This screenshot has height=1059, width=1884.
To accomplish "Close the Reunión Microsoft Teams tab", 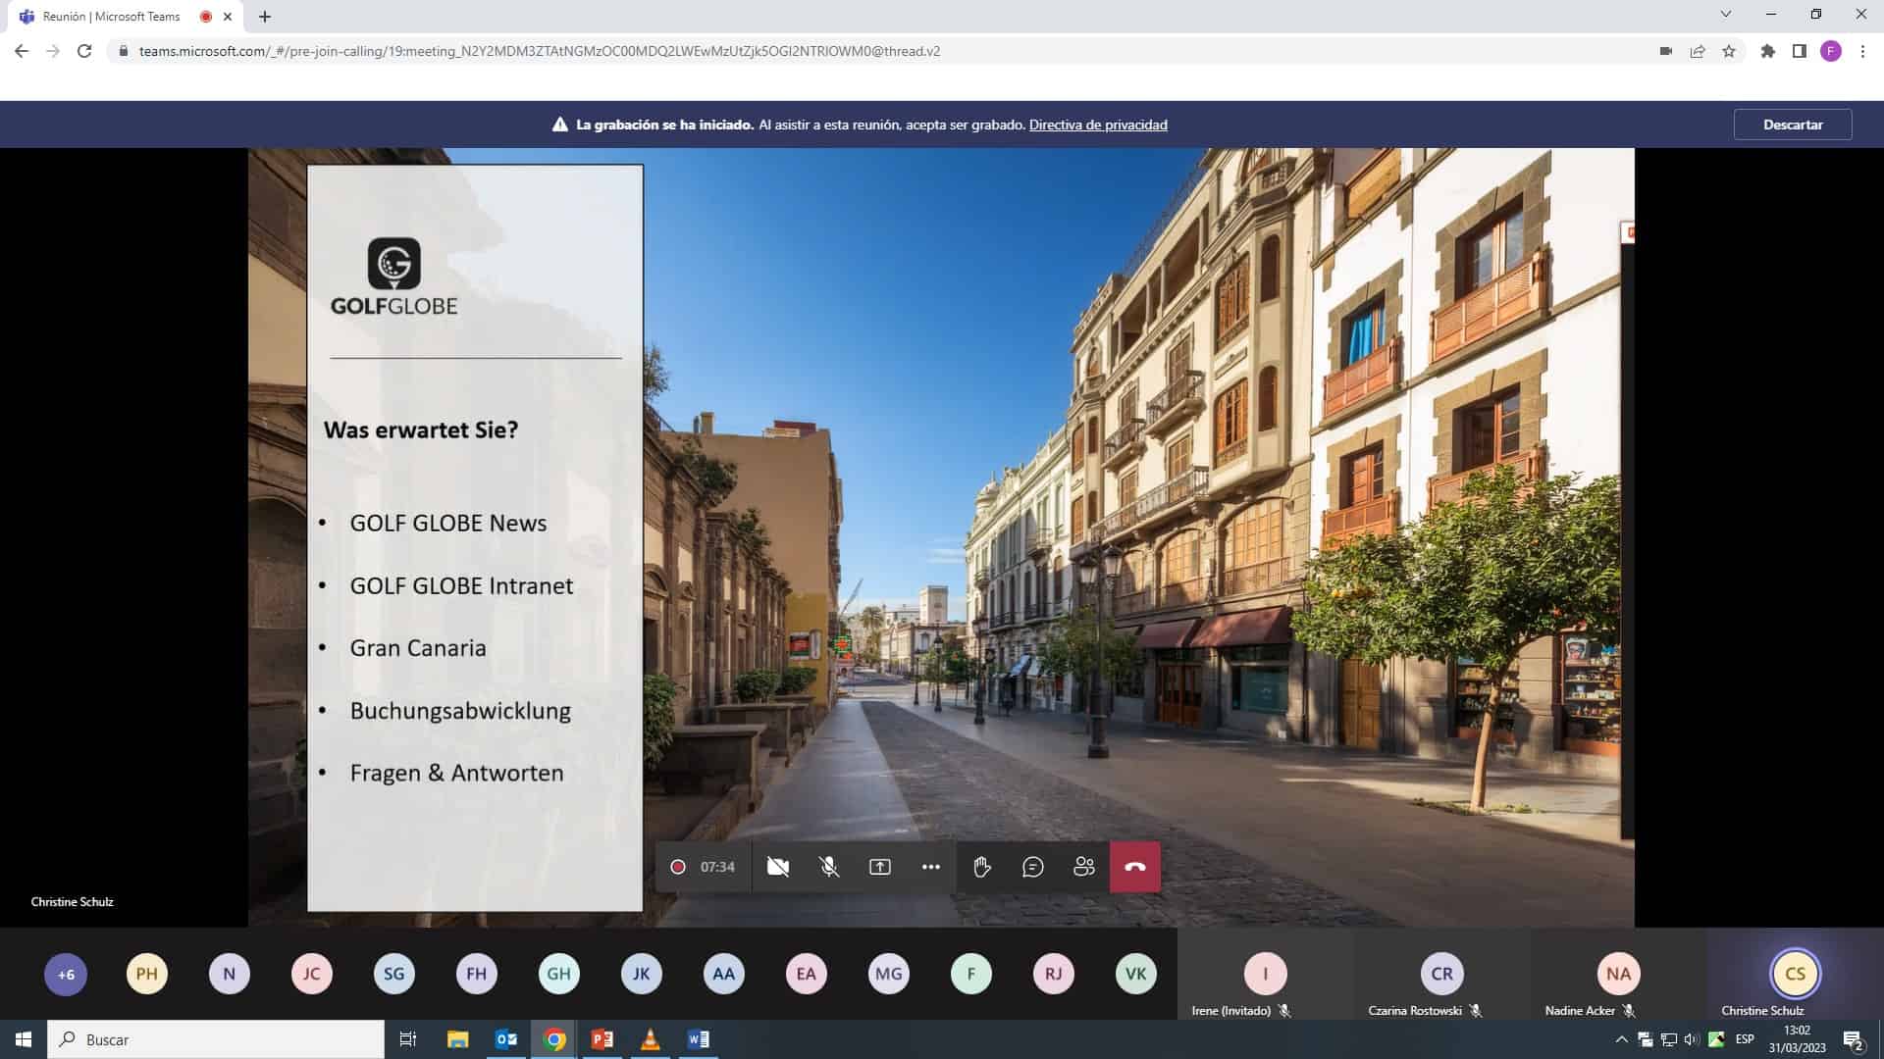I will tap(228, 17).
